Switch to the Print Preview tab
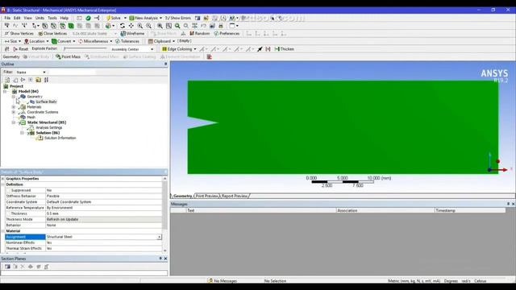The width and height of the screenshot is (516, 290). coord(206,196)
